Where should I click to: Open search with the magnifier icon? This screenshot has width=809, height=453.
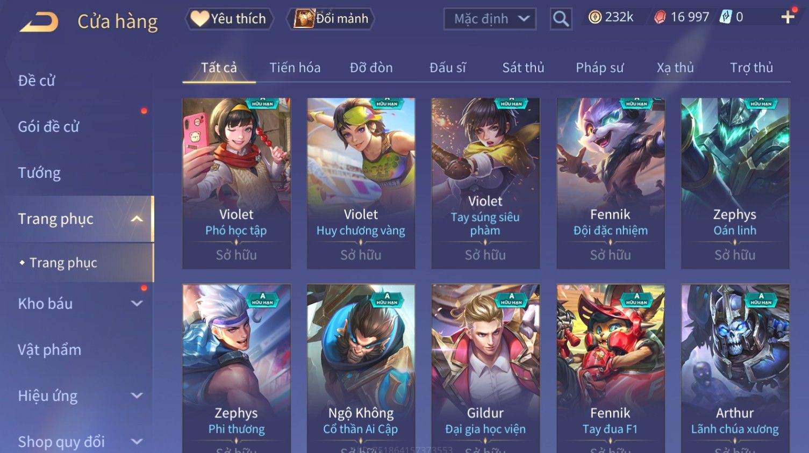(x=561, y=19)
